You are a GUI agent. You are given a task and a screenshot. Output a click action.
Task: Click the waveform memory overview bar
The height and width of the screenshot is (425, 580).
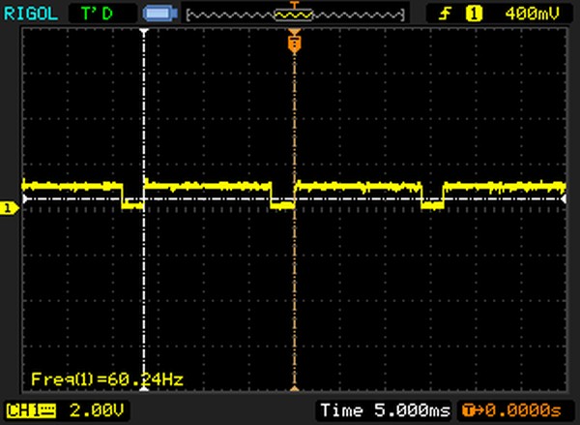[294, 14]
